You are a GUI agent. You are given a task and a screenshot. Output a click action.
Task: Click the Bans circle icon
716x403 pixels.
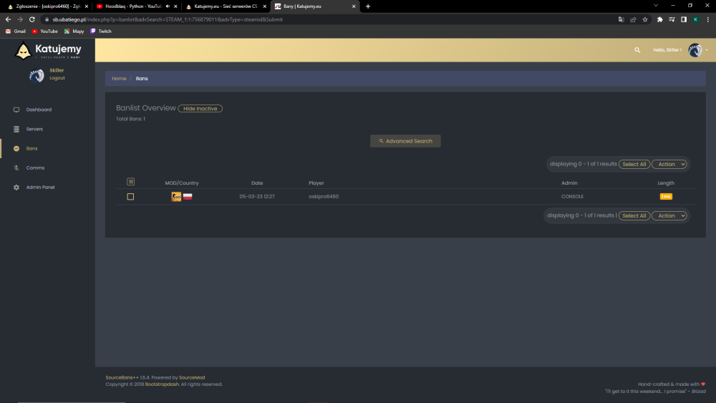coord(16,148)
